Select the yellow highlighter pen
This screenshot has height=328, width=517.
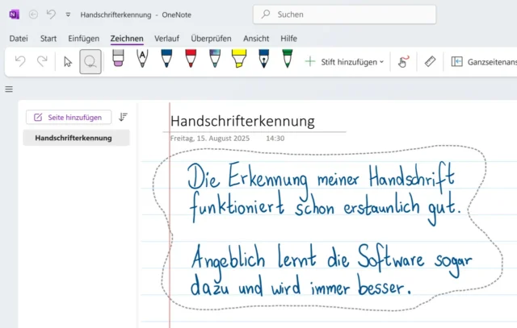point(239,59)
